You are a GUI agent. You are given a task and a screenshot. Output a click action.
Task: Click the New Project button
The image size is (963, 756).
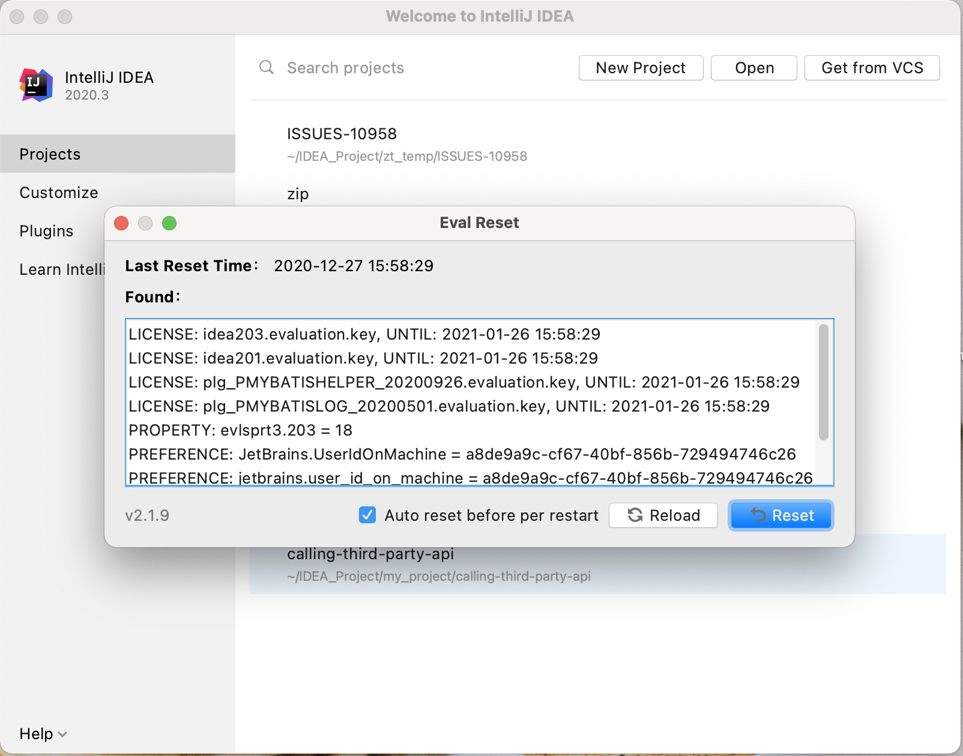click(x=641, y=68)
